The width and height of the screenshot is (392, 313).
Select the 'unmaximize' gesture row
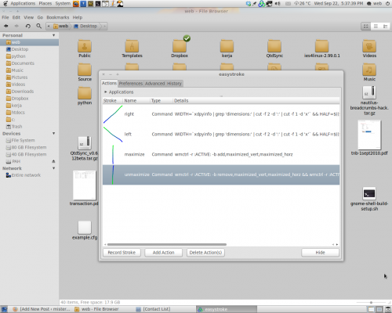221,174
